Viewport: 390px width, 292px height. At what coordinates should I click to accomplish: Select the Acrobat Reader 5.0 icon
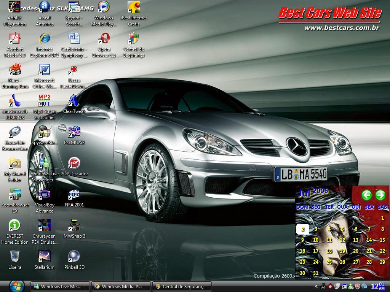pyautogui.click(x=15, y=45)
